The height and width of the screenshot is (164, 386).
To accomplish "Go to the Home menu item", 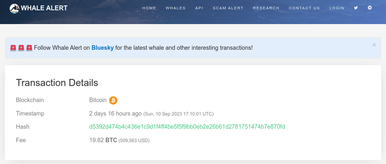I will (x=149, y=8).
